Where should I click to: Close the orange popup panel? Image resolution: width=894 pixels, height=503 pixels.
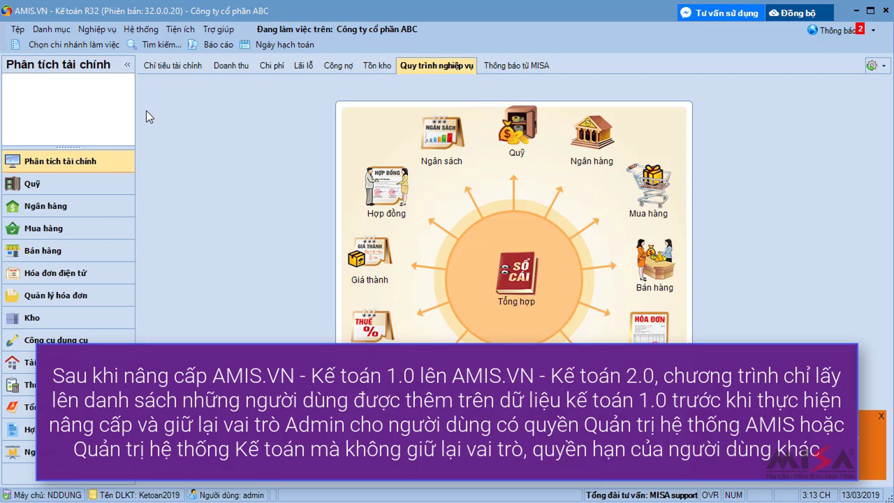(881, 416)
